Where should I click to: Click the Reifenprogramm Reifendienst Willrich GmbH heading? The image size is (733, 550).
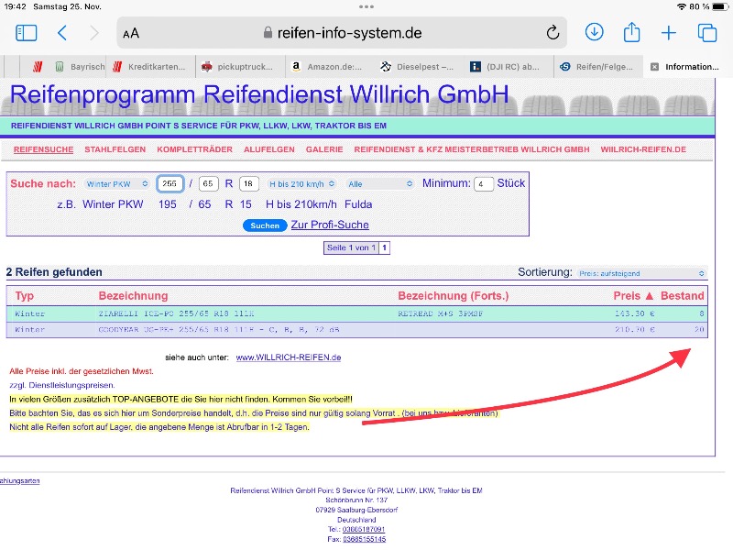coord(259,94)
